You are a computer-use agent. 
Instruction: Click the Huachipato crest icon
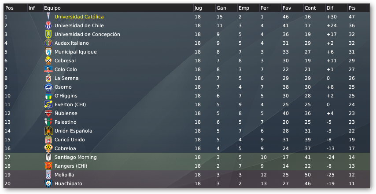point(48,183)
